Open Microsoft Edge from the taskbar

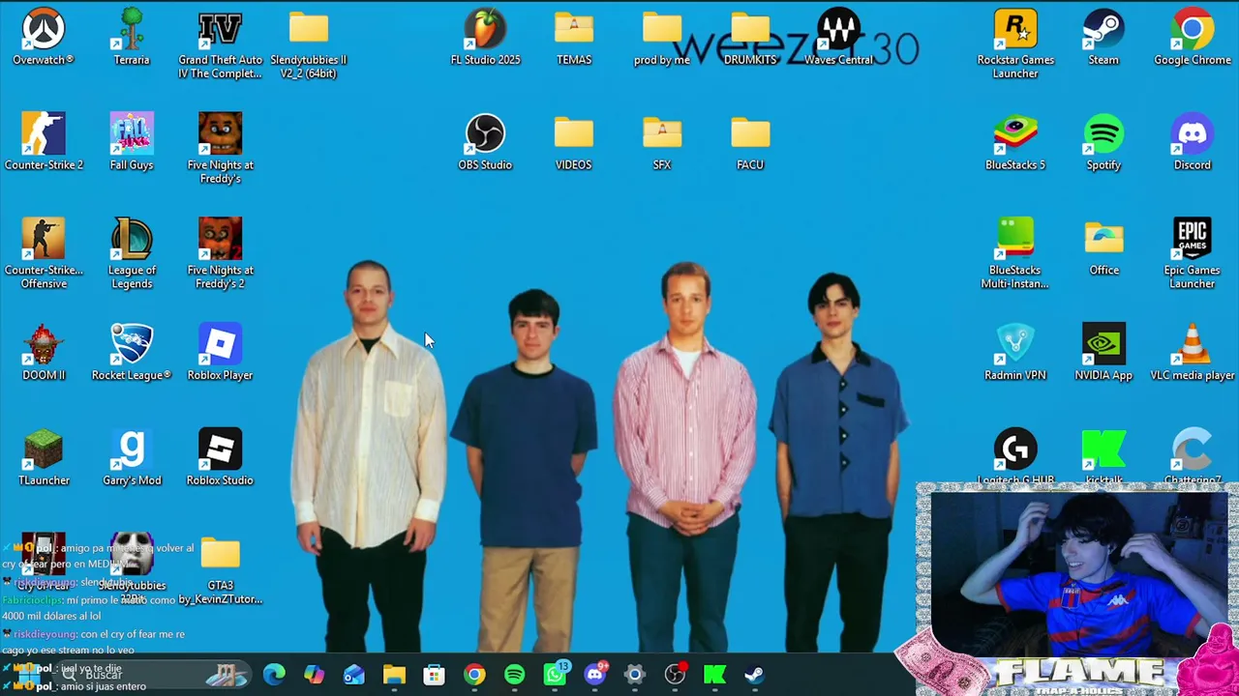point(274,675)
